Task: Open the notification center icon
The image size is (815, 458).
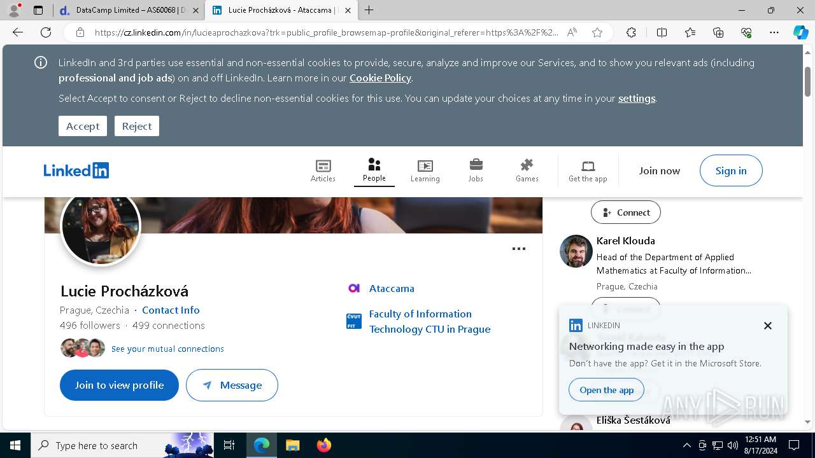Action: (794, 445)
